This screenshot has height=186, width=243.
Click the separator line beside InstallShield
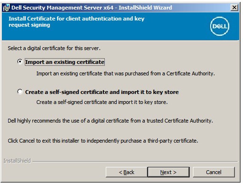(x=135, y=162)
